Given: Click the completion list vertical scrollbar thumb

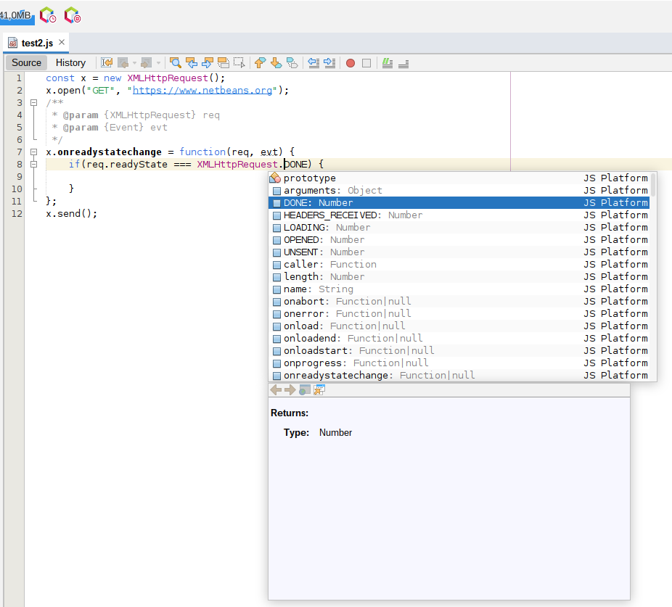Looking at the screenshot, I should [653, 184].
